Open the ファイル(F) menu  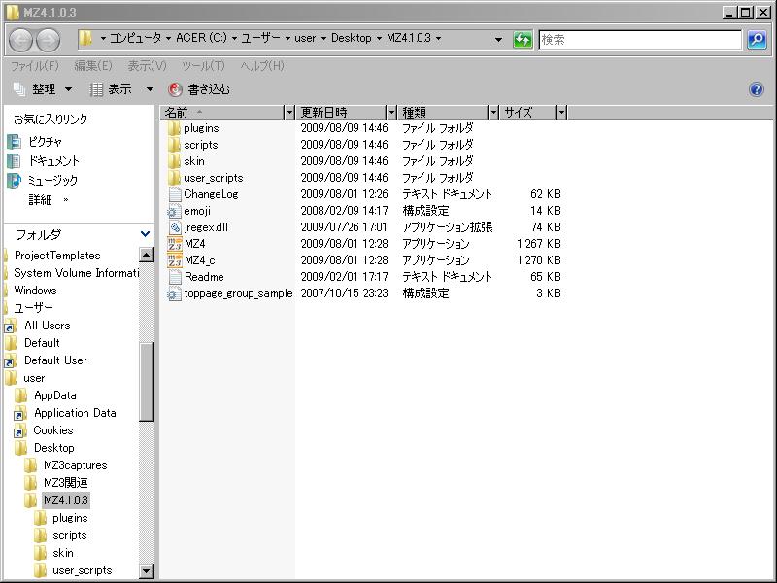[34, 66]
